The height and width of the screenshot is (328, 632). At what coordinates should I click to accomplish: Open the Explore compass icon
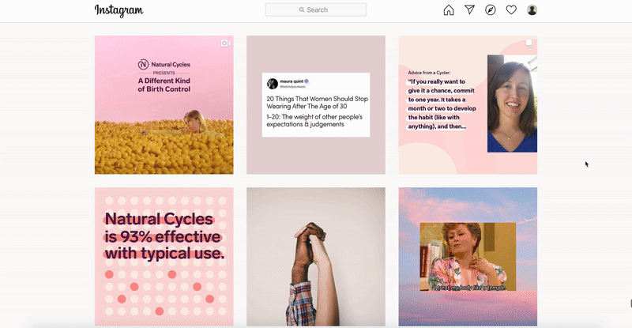click(x=491, y=10)
